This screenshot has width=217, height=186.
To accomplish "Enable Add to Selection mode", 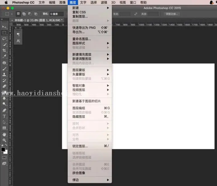I will tap(24, 14).
